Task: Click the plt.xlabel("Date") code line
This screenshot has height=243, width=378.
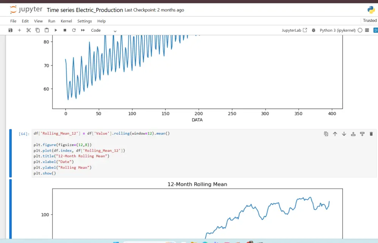Action: coord(54,162)
